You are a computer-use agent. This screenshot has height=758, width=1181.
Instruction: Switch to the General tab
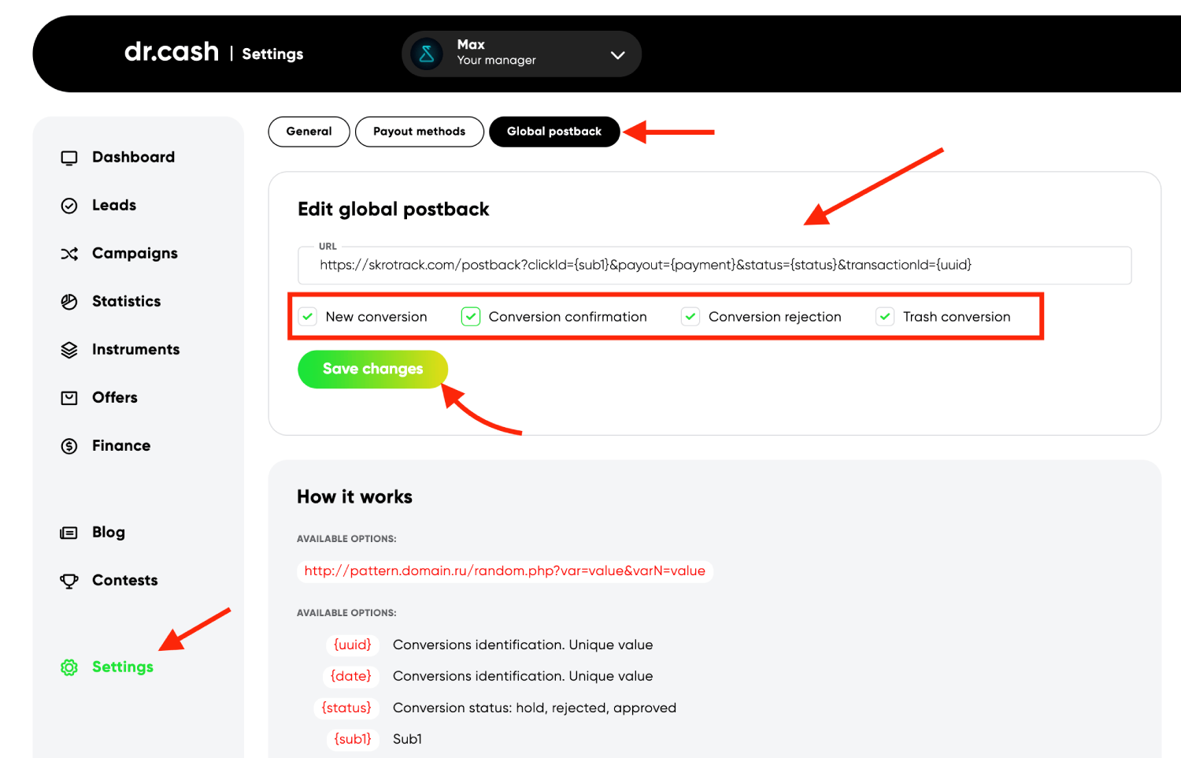coord(309,132)
